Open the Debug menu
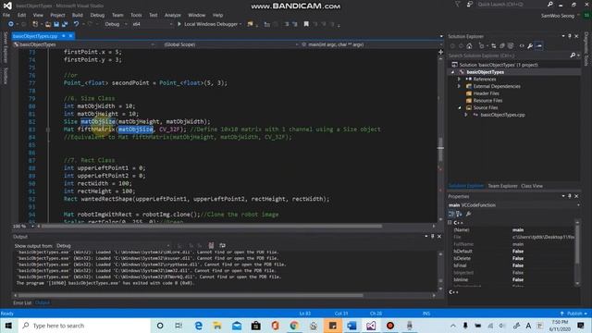592x333 pixels. pos(97,15)
